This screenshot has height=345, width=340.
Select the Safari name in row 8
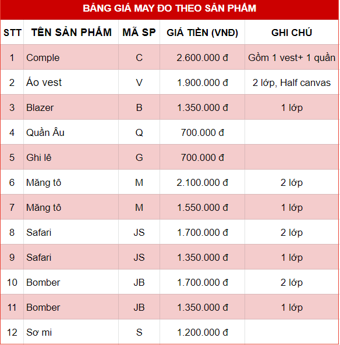(38, 232)
